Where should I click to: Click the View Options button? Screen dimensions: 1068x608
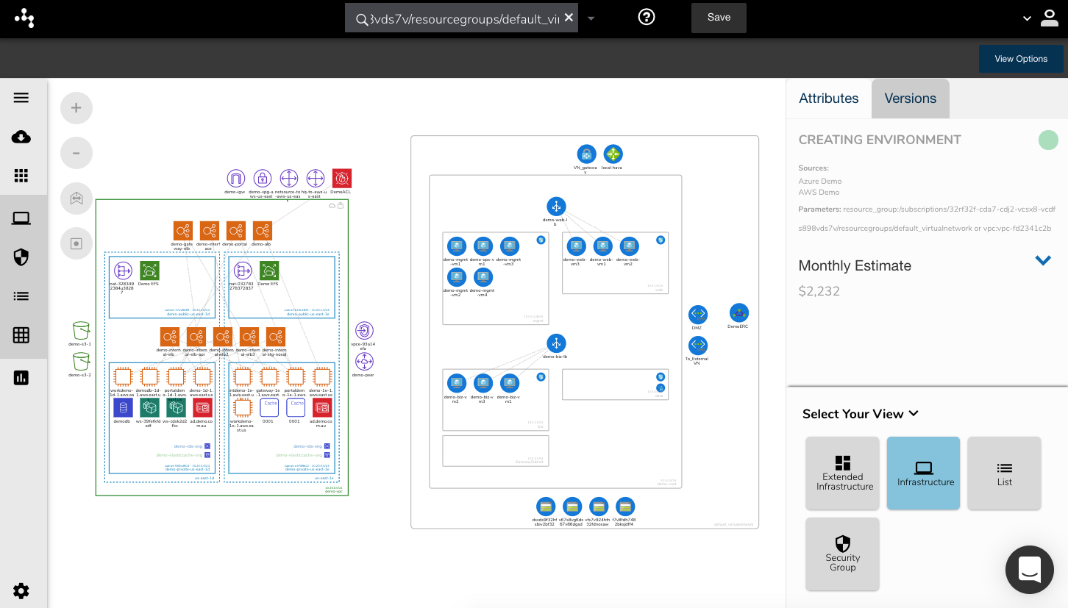coord(1021,58)
